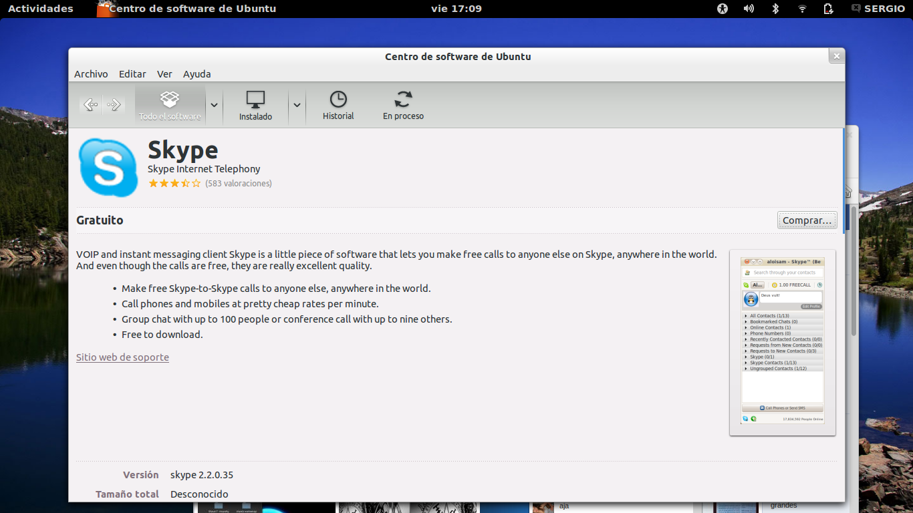Expand dropdown next to Todo el software
The width and height of the screenshot is (913, 513).
[214, 105]
